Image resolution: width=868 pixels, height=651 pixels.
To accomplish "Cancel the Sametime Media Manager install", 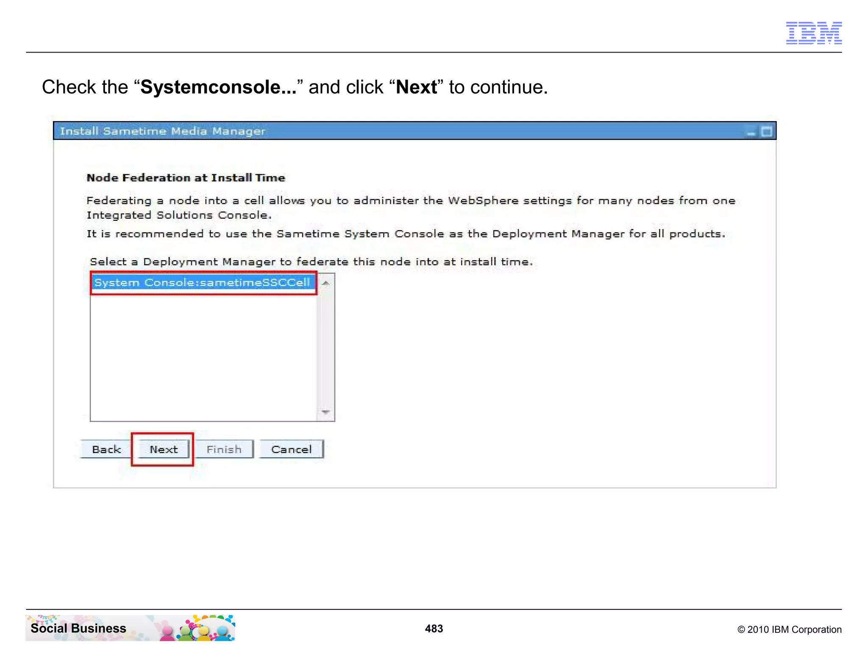I will click(x=292, y=449).
